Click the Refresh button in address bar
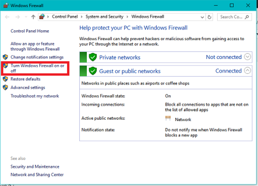 tap(209, 17)
